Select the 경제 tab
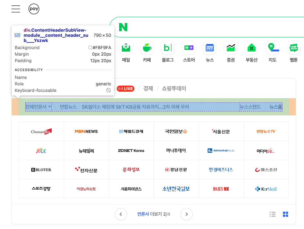This screenshot has height=229, width=304. [x=148, y=89]
